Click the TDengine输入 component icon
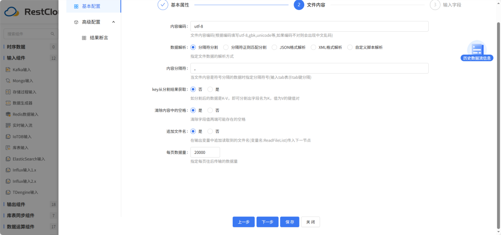Screen dimensions: 501x235 click(x=8, y=192)
